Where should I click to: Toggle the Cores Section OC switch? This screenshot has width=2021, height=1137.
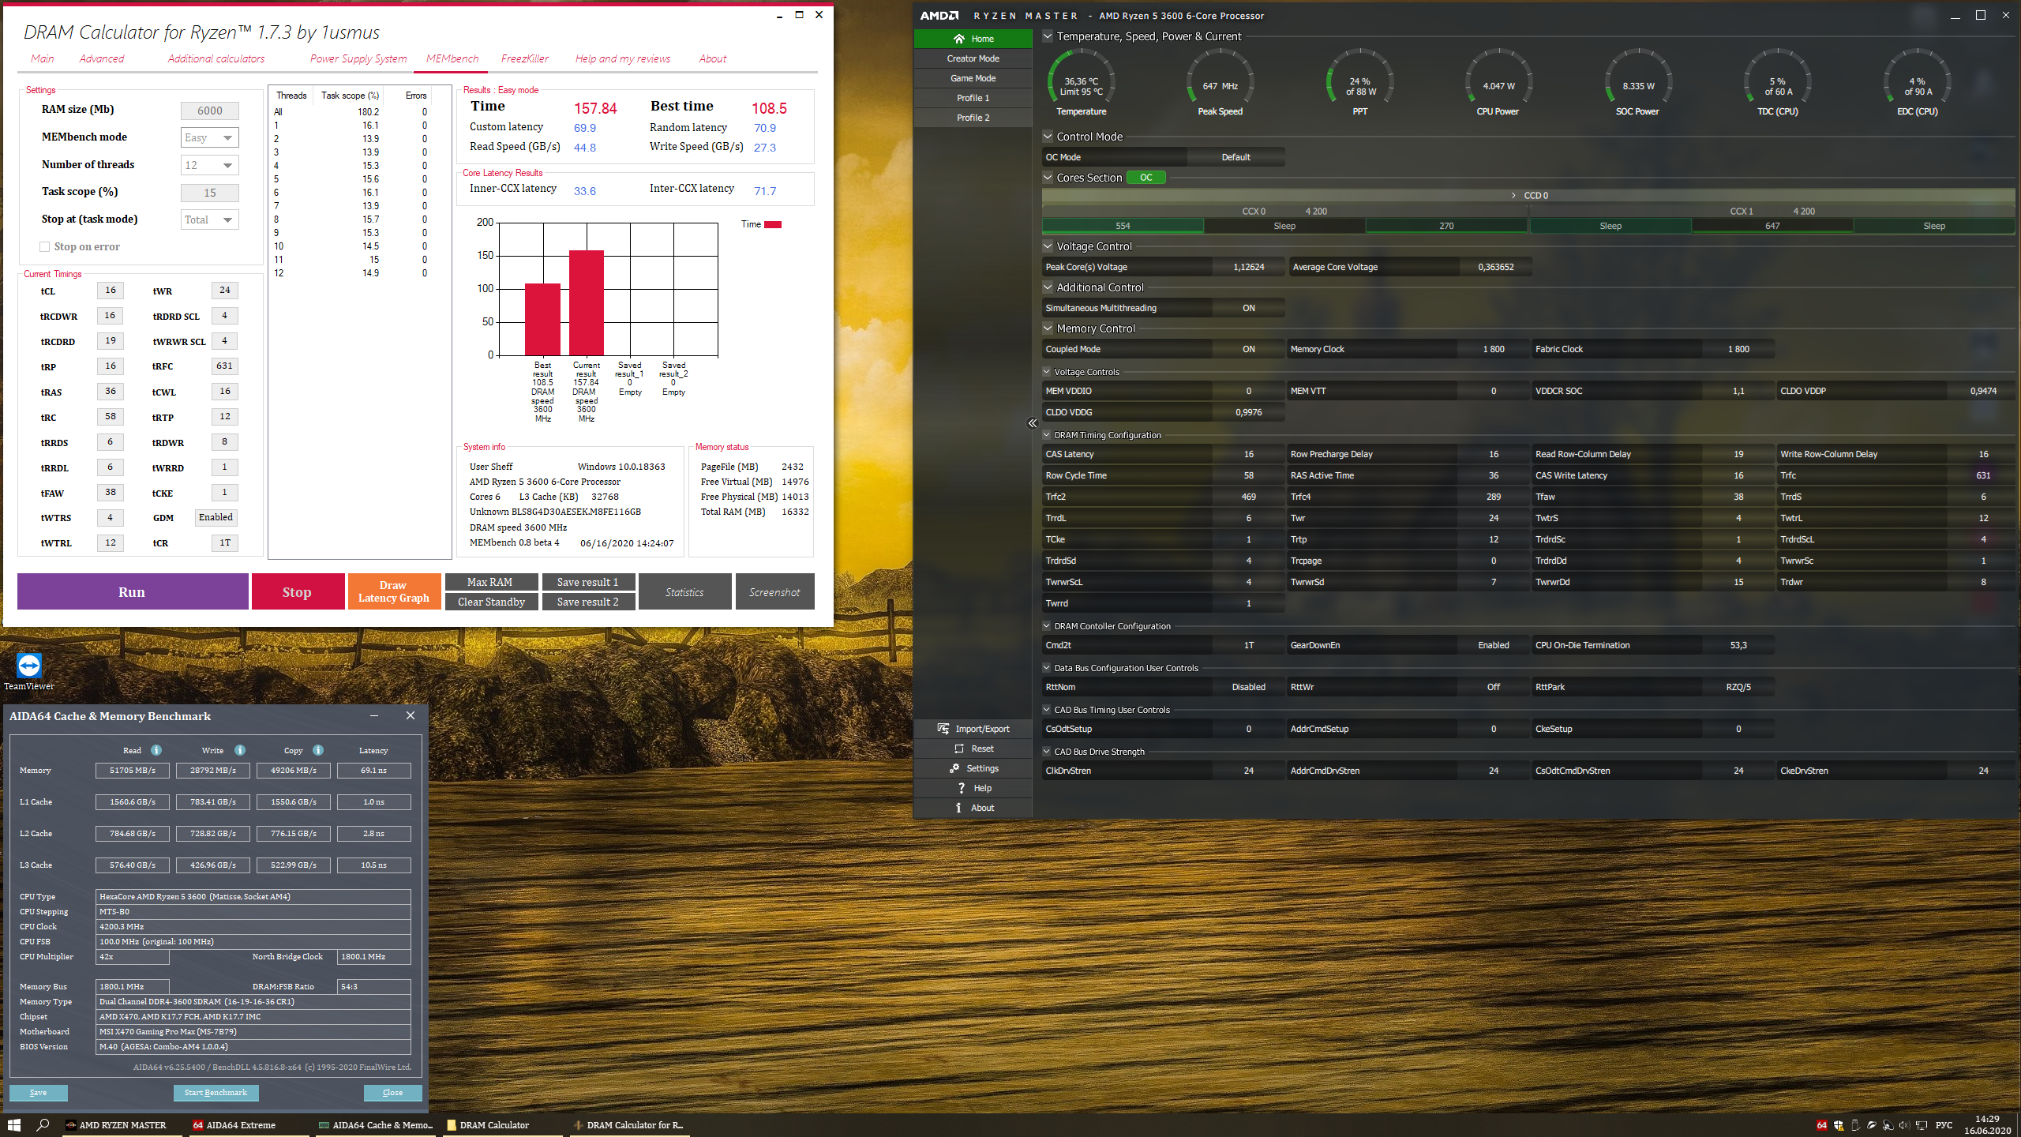click(x=1145, y=178)
